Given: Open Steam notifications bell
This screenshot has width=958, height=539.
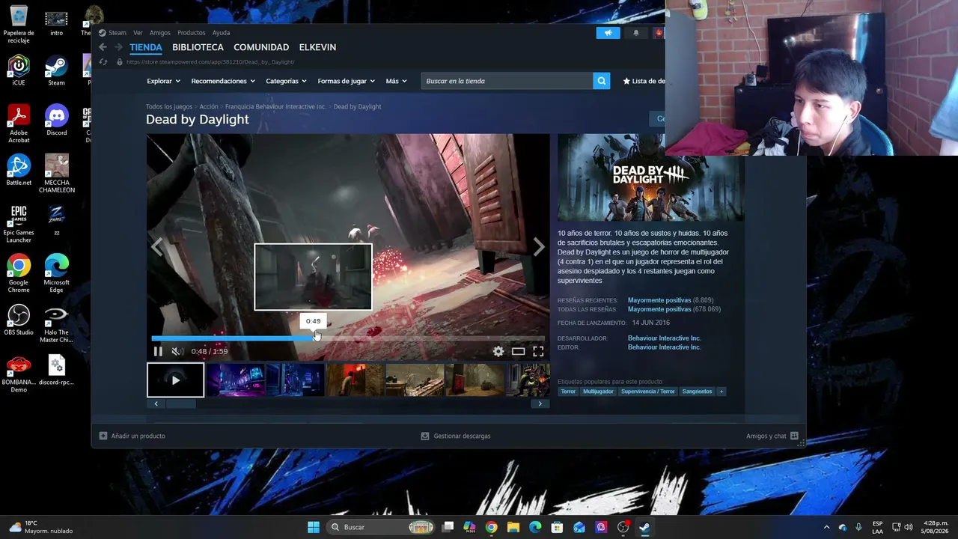Looking at the screenshot, I should (636, 33).
